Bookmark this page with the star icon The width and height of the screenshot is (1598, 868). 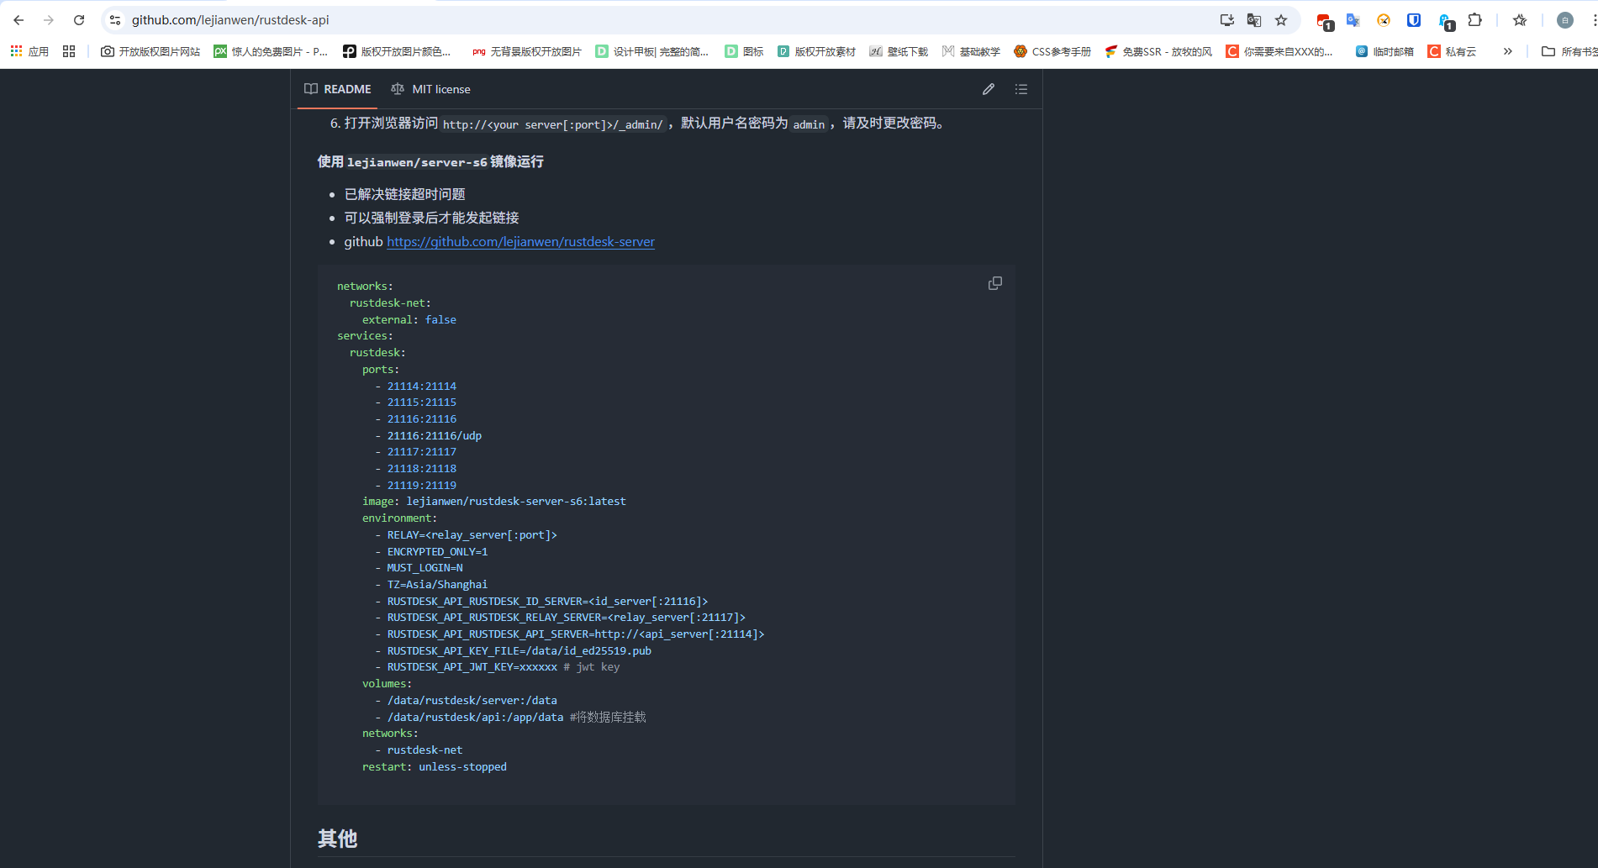(x=1281, y=20)
